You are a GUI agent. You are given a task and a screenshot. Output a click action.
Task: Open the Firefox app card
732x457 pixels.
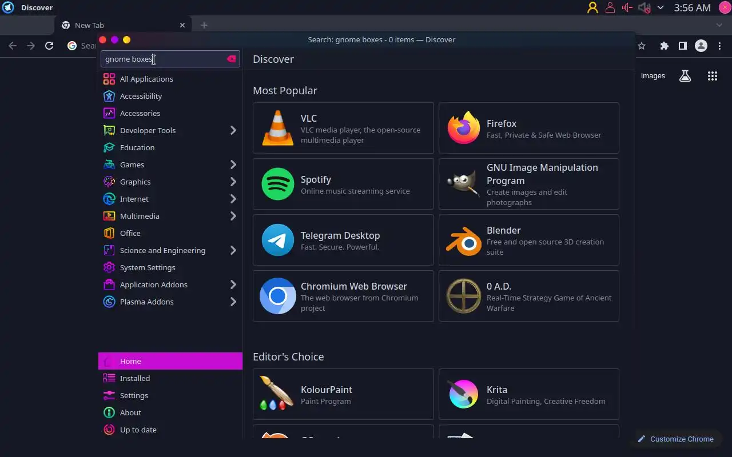(529, 128)
